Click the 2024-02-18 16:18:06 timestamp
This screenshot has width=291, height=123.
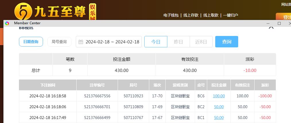(x=48, y=107)
